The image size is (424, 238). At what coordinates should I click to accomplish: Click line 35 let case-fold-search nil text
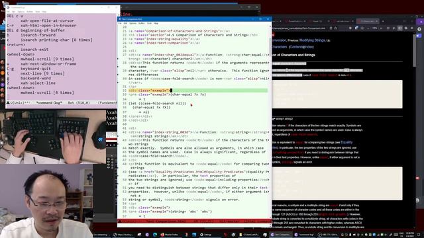tap(158, 103)
